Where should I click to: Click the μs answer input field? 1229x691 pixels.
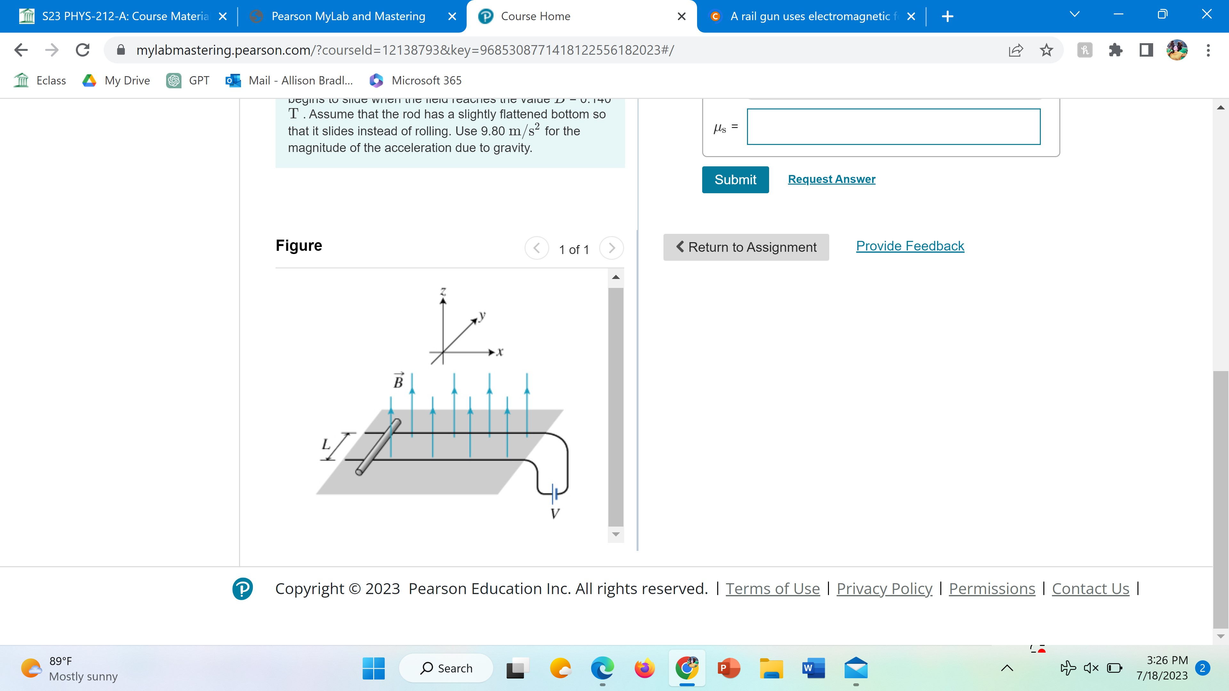(x=893, y=127)
